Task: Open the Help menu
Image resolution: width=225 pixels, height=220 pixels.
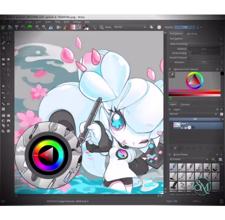Action: (x=87, y=22)
